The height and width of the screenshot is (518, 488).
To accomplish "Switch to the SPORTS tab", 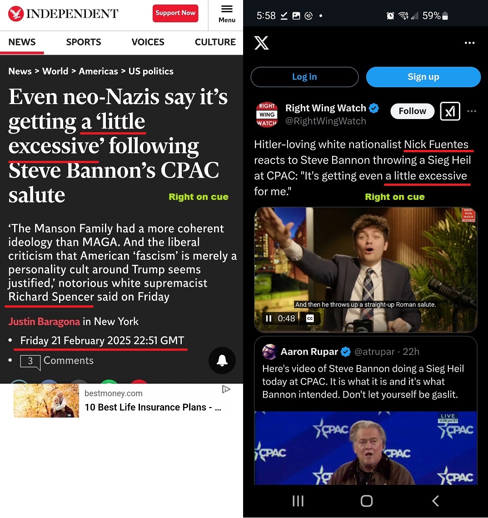I will [x=84, y=42].
